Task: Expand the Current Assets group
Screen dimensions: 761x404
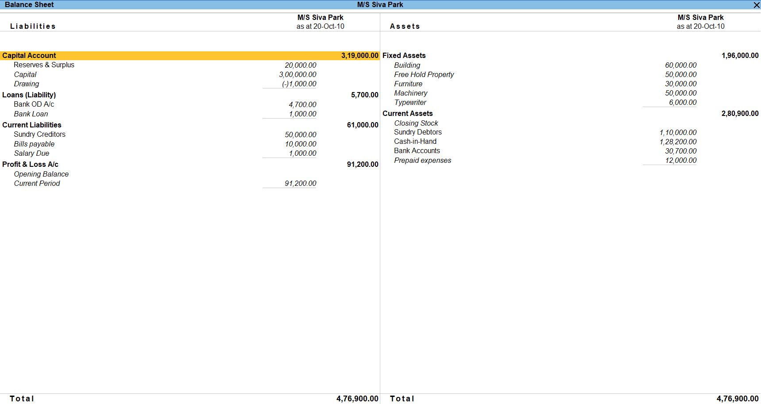Action: [x=407, y=113]
